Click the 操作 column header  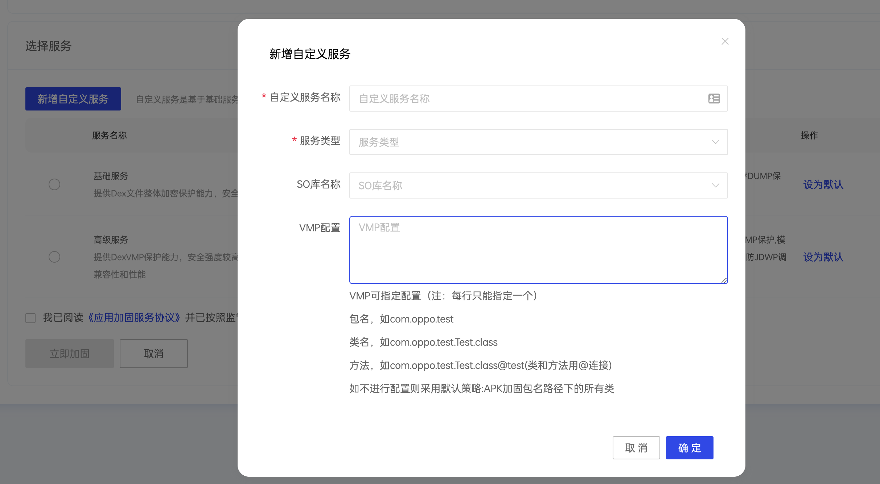click(x=809, y=135)
